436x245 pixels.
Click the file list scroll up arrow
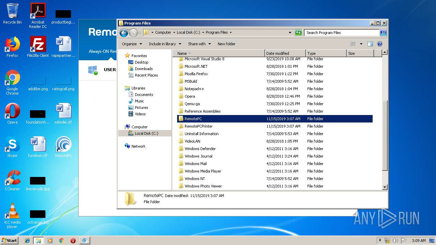coord(385,52)
